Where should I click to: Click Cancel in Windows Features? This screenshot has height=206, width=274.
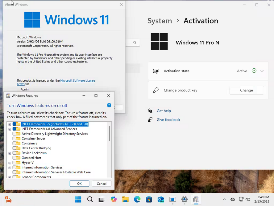pos(102,184)
